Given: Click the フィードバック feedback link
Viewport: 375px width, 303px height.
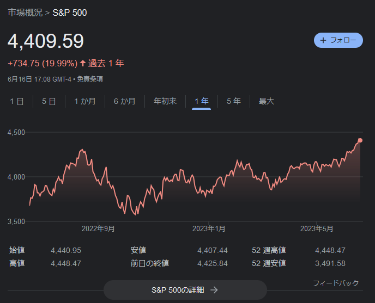Looking at the screenshot, I should tap(336, 283).
